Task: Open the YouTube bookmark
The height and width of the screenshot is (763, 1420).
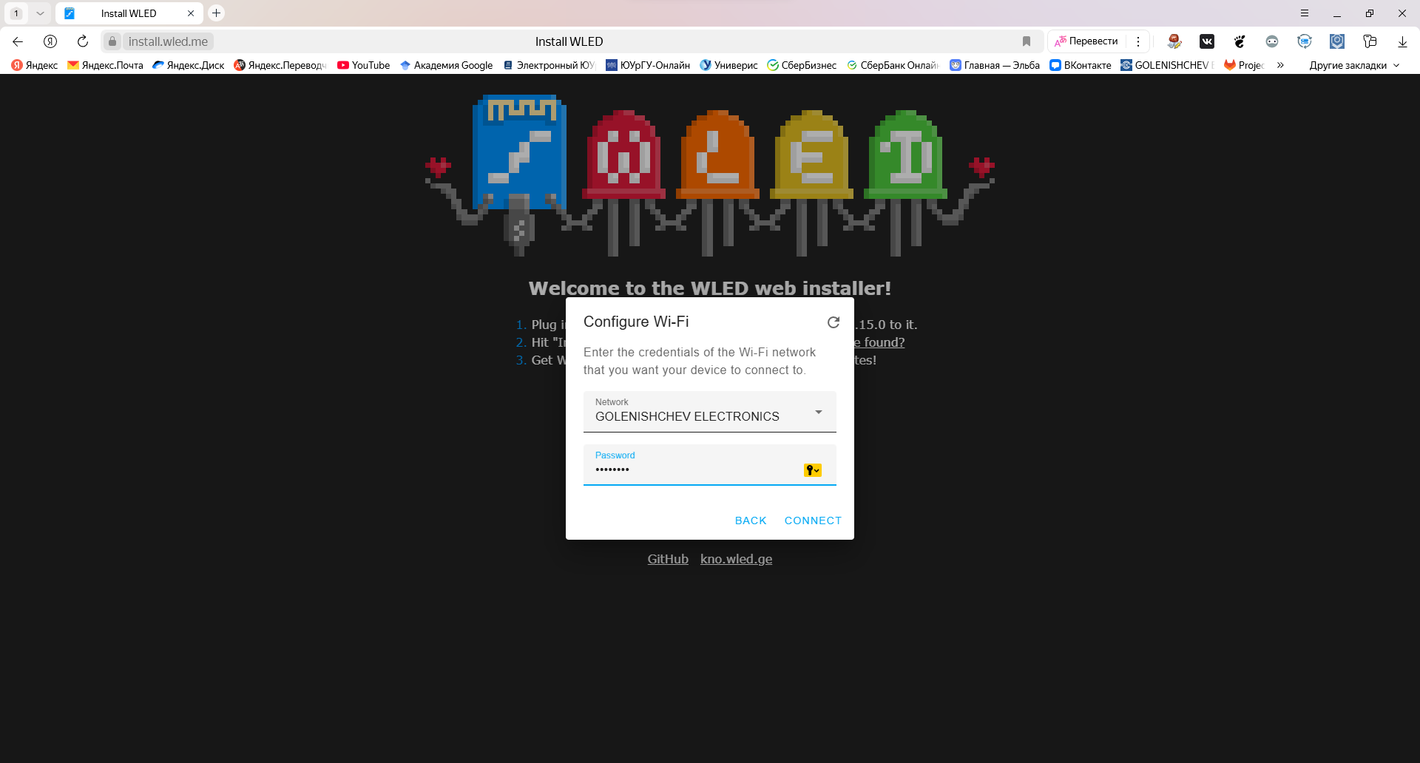Action: pos(363,65)
